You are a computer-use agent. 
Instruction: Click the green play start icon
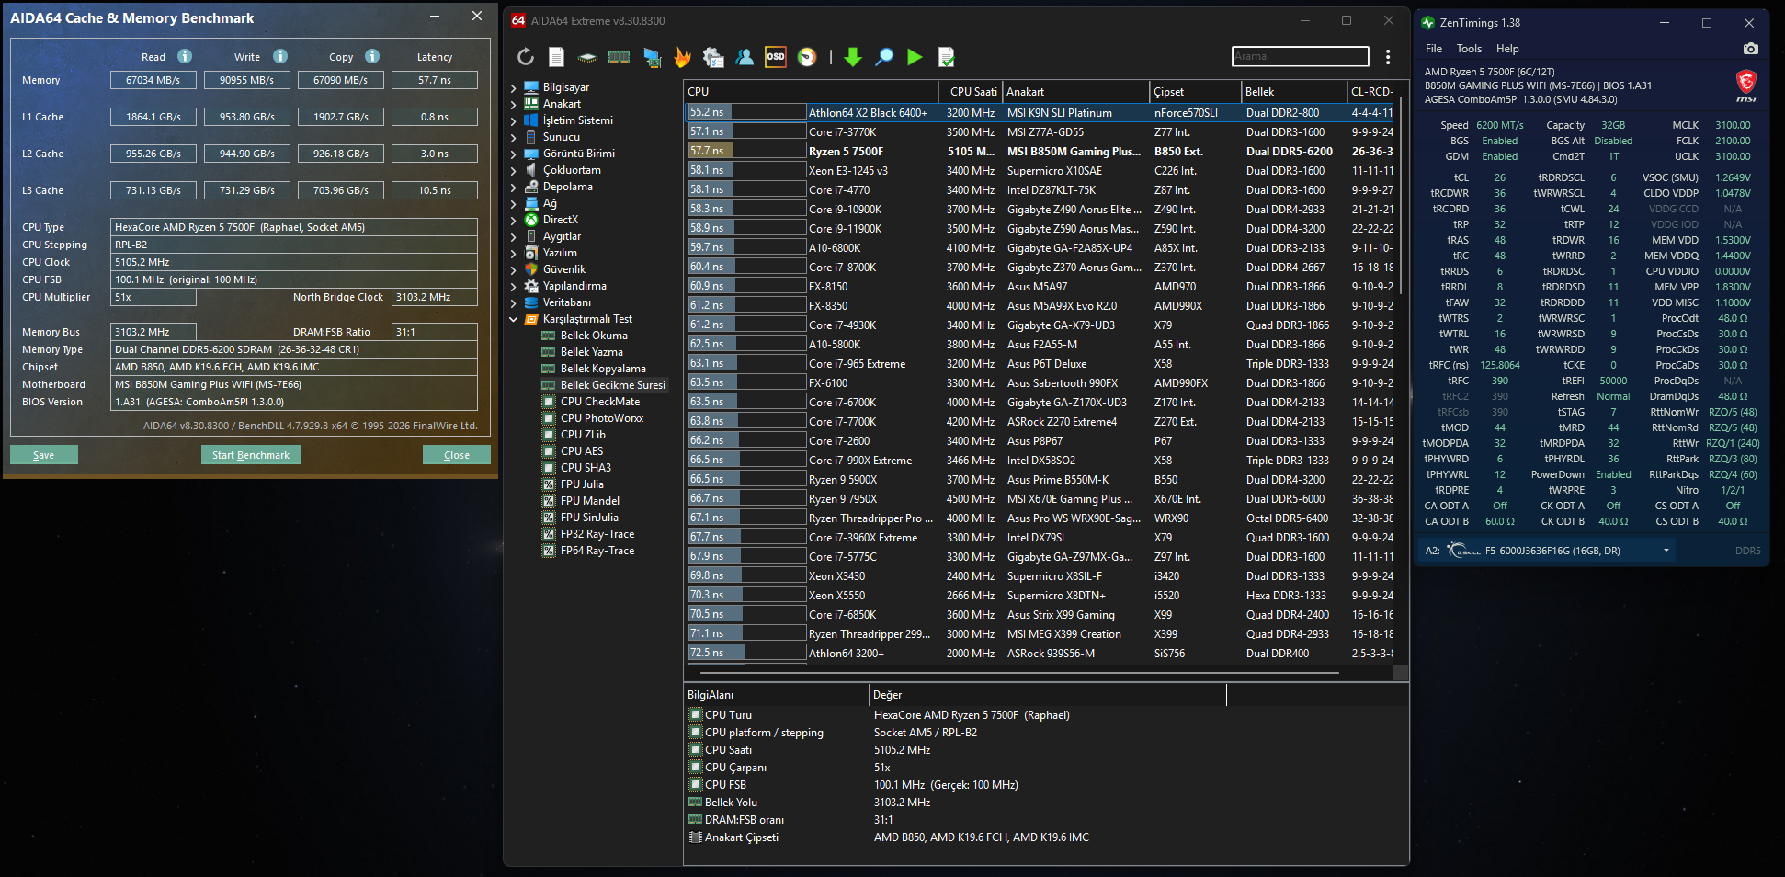tap(915, 57)
